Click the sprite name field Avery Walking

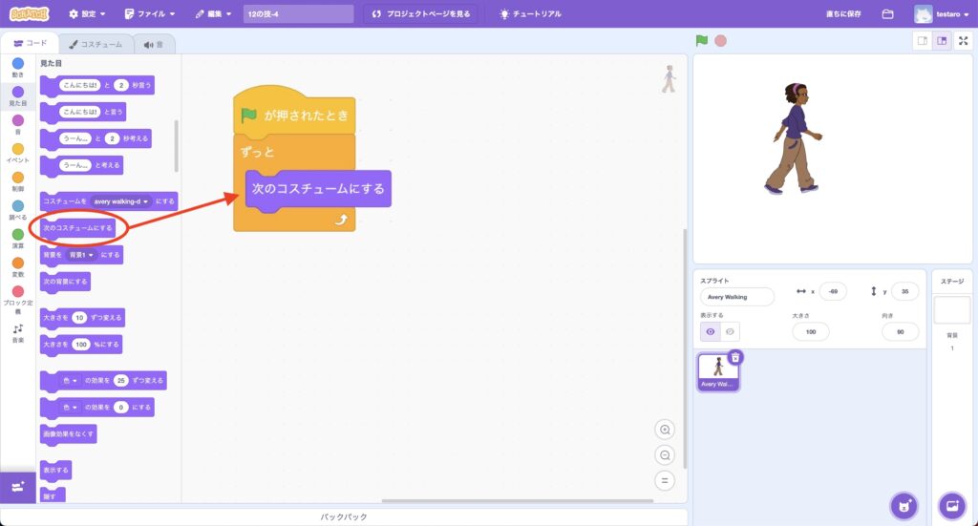(x=737, y=297)
